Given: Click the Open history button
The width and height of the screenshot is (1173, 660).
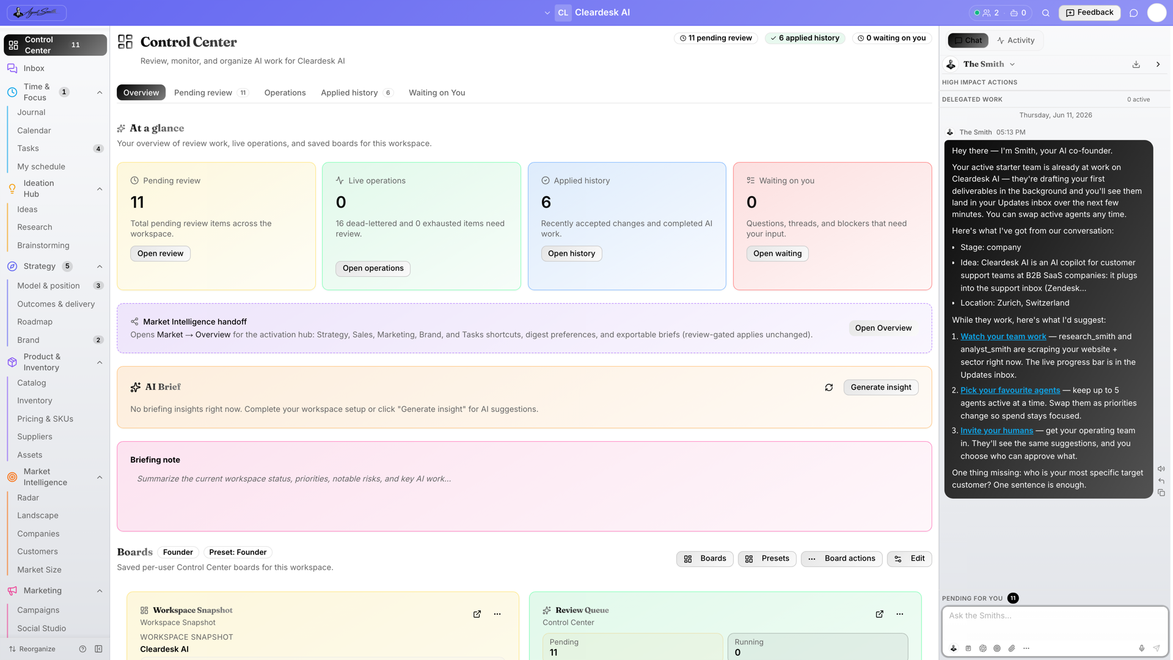Looking at the screenshot, I should 571,254.
